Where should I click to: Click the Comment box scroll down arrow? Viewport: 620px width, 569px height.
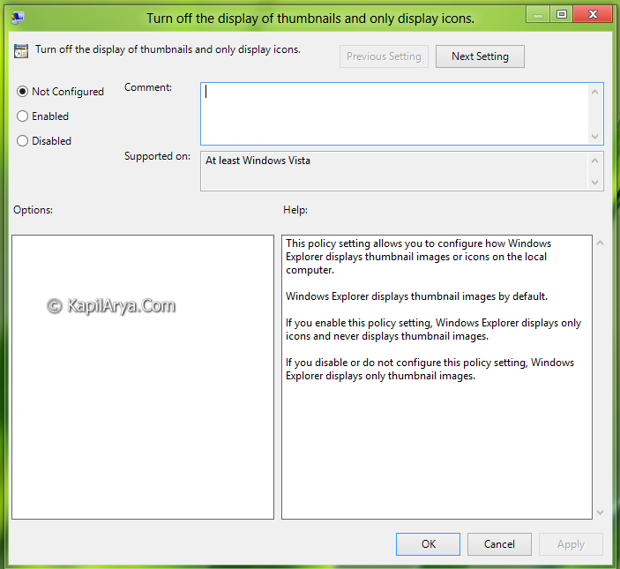[x=594, y=137]
